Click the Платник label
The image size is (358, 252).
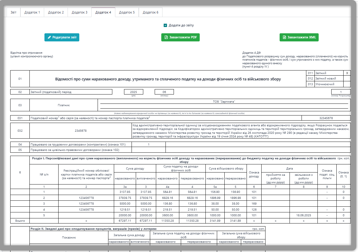pos(64,105)
